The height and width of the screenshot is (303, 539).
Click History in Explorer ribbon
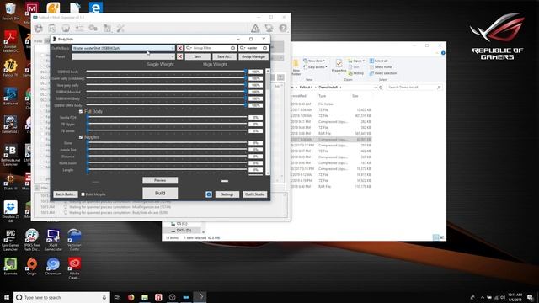[x=355, y=73]
